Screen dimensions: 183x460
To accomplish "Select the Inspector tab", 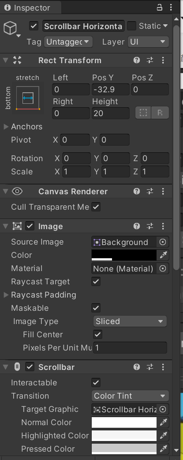I will pos(31,8).
